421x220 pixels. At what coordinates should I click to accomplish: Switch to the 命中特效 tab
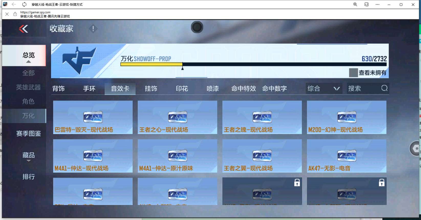tap(244, 89)
